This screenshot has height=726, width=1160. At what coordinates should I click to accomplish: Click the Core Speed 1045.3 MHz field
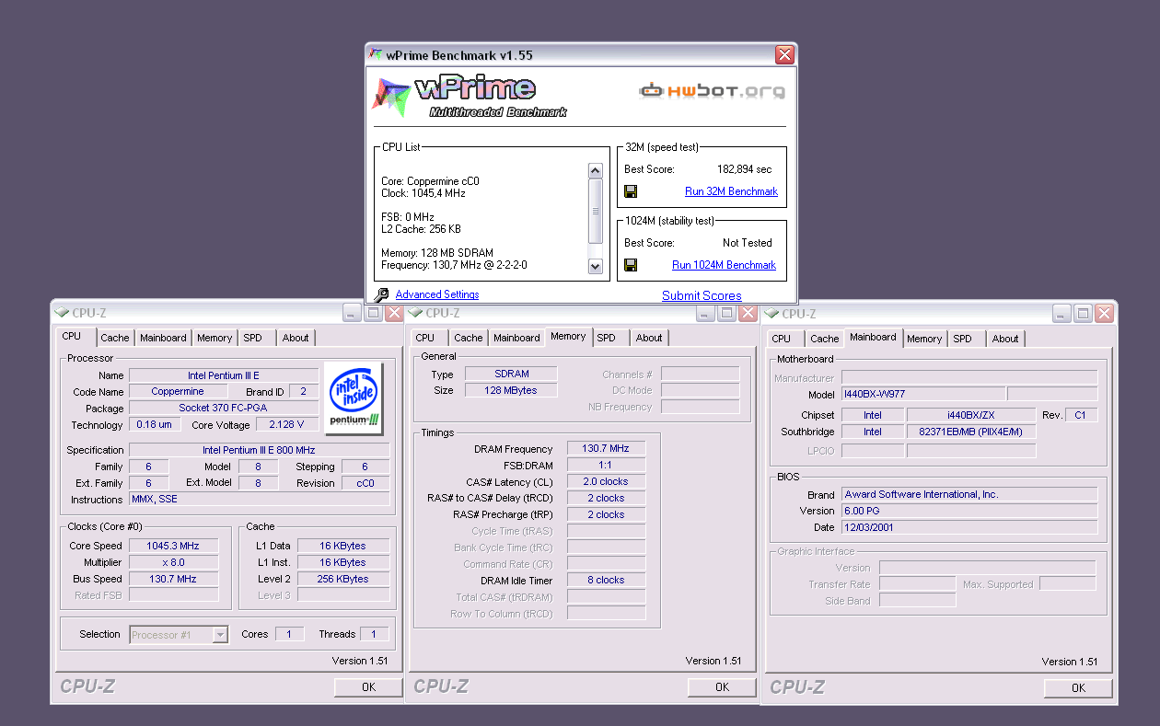point(173,546)
